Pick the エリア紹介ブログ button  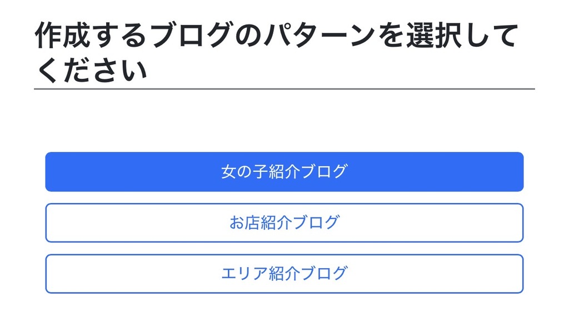[x=284, y=274]
